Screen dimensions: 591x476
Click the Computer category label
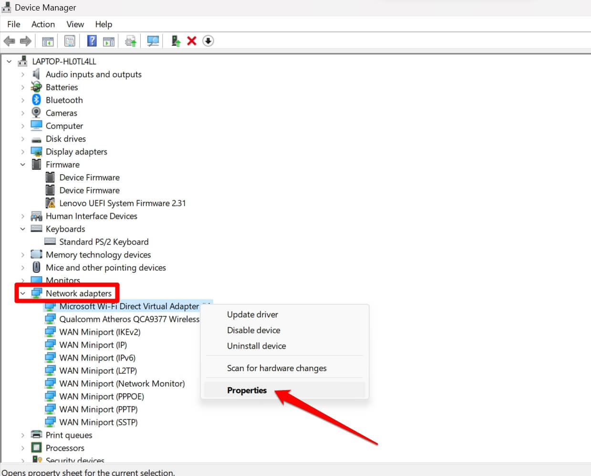pyautogui.click(x=64, y=126)
